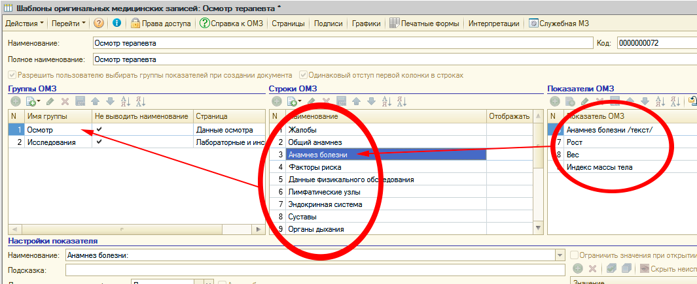Image resolution: width=697 pixels, height=284 pixels.
Task: Open the Перейти dropdown menu
Action: 69,24
